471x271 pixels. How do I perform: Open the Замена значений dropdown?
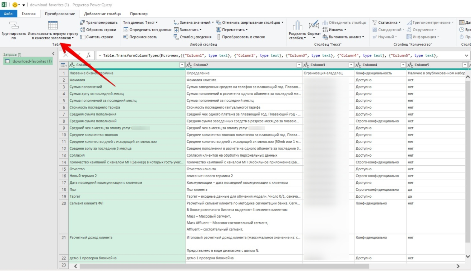pyautogui.click(x=194, y=23)
